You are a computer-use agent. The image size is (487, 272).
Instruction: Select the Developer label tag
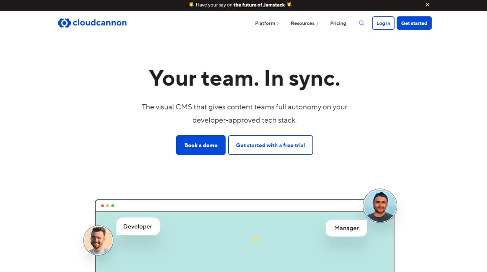[138, 226]
